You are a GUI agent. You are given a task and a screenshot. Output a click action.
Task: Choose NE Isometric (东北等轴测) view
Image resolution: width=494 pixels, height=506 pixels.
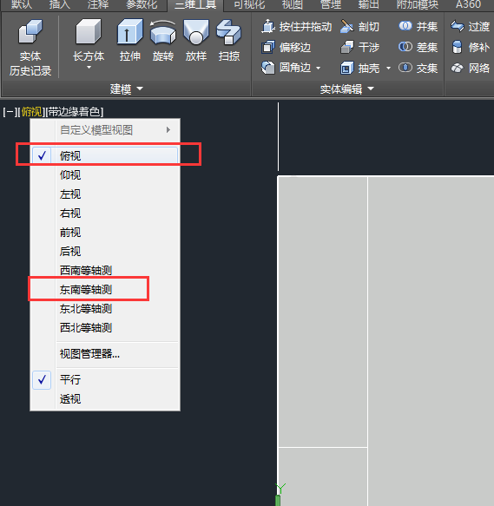[x=105, y=309]
